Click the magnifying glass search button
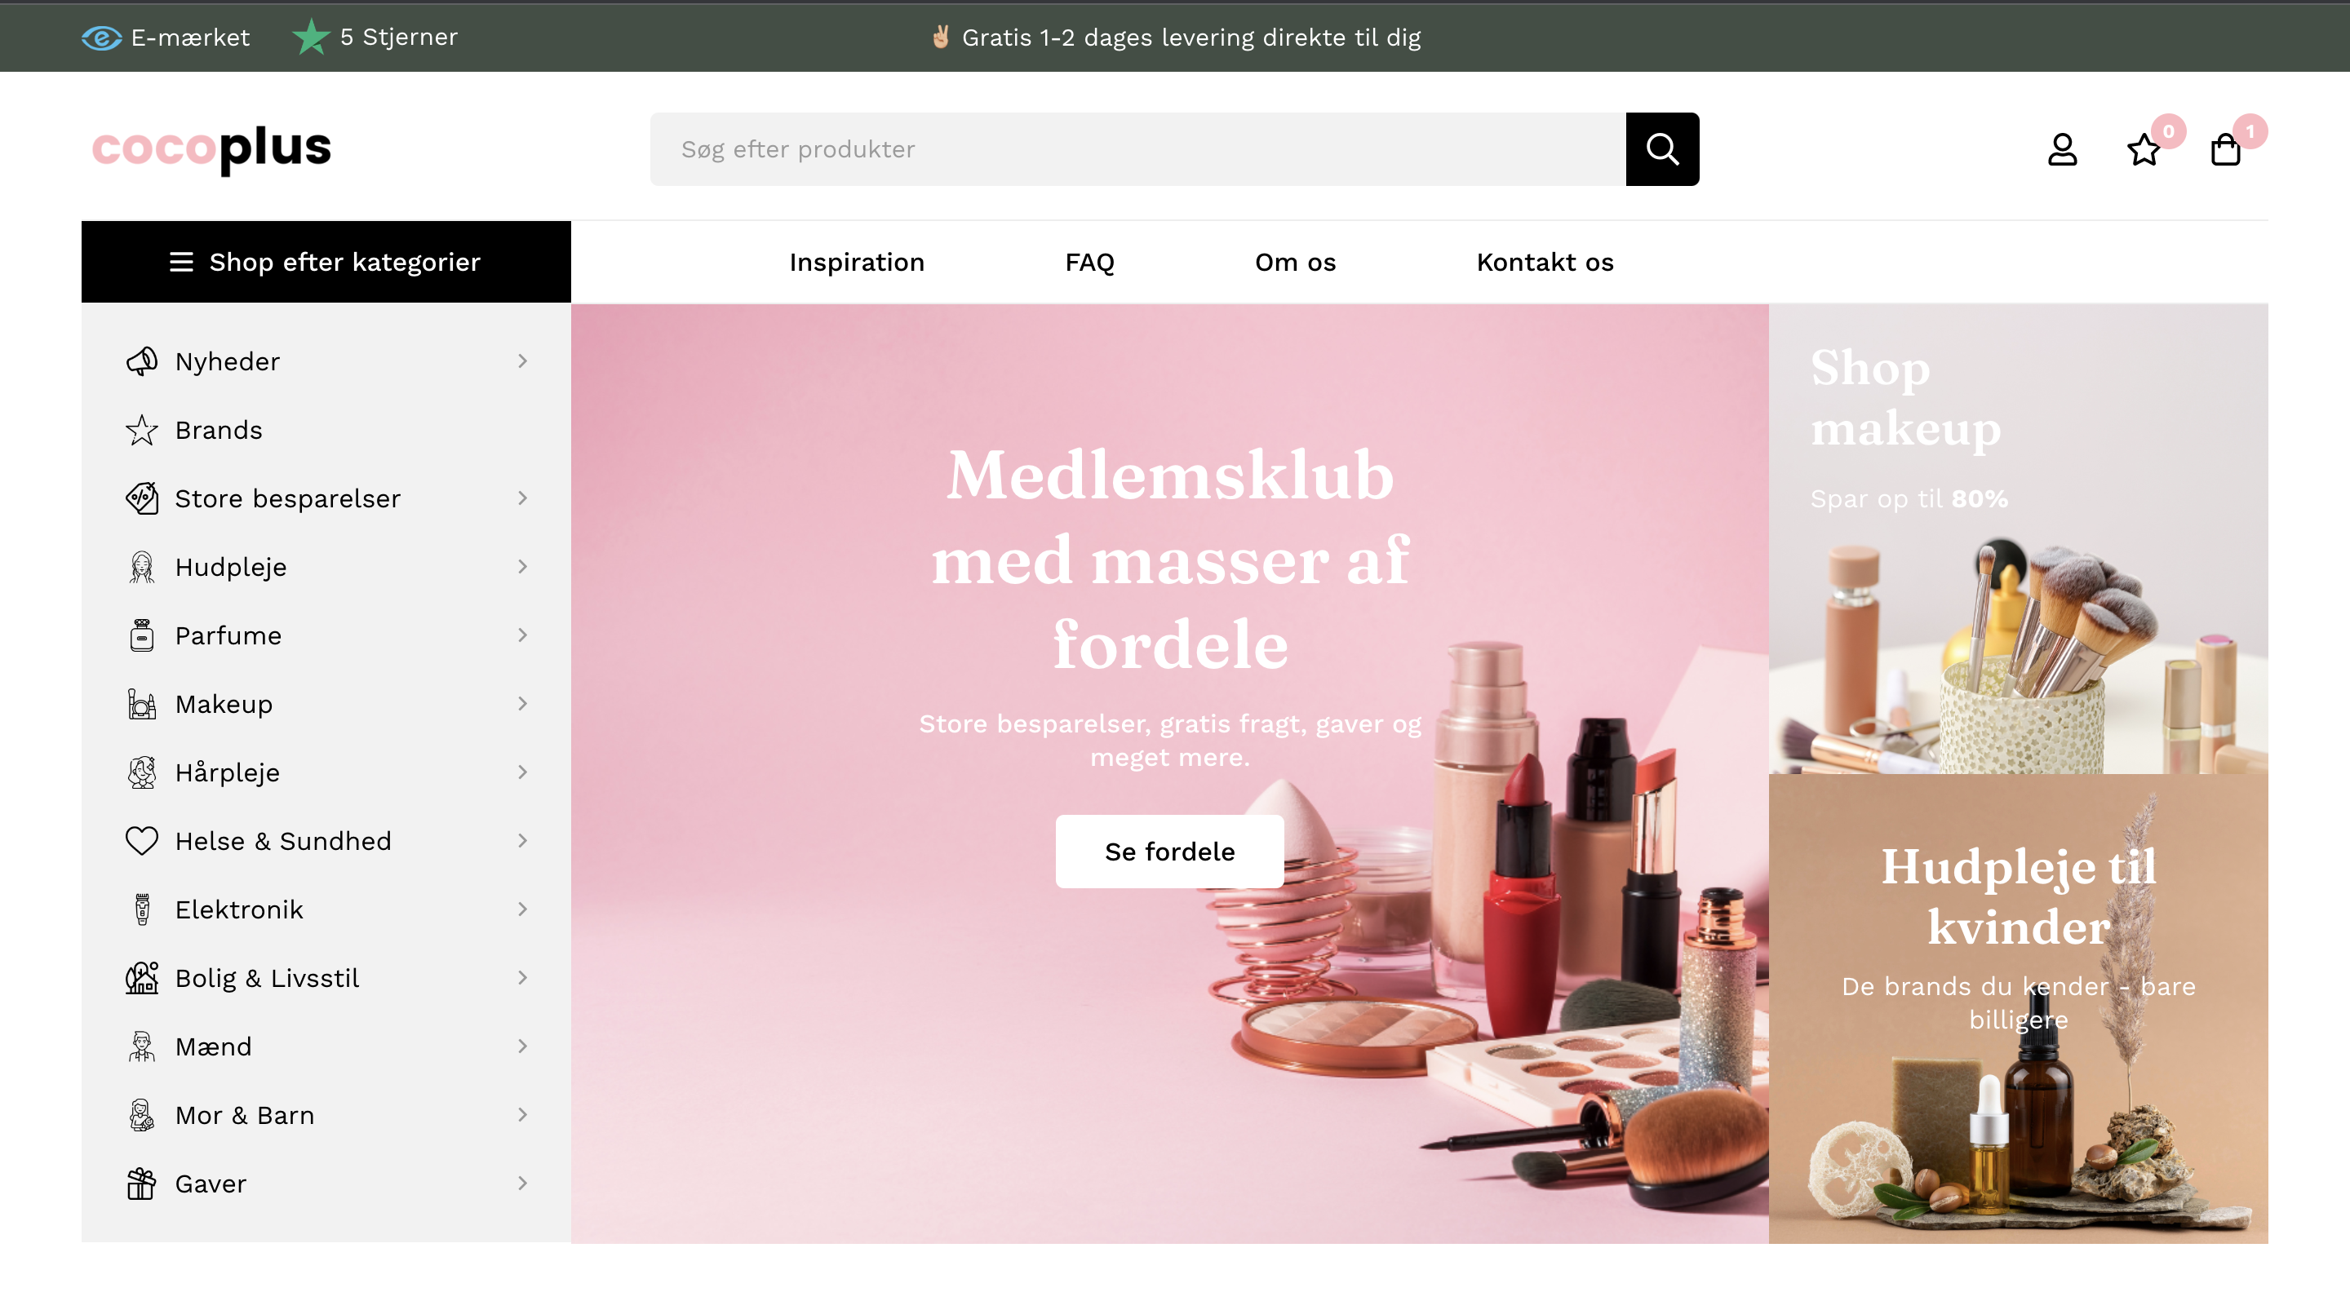This screenshot has width=2350, height=1292. click(1661, 148)
